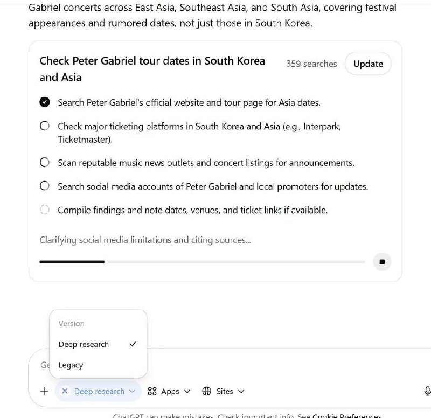Screen dimensions: 431x418
Task: Expand the Apps dropdown arrow
Action: coord(187,392)
